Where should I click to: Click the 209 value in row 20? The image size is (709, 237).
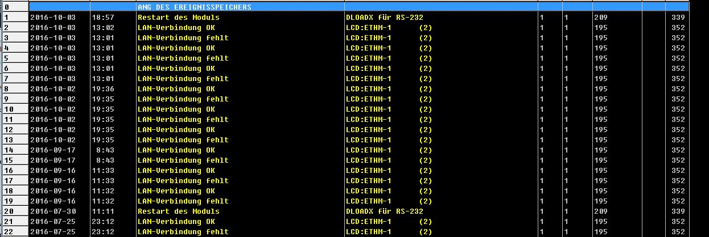point(601,211)
